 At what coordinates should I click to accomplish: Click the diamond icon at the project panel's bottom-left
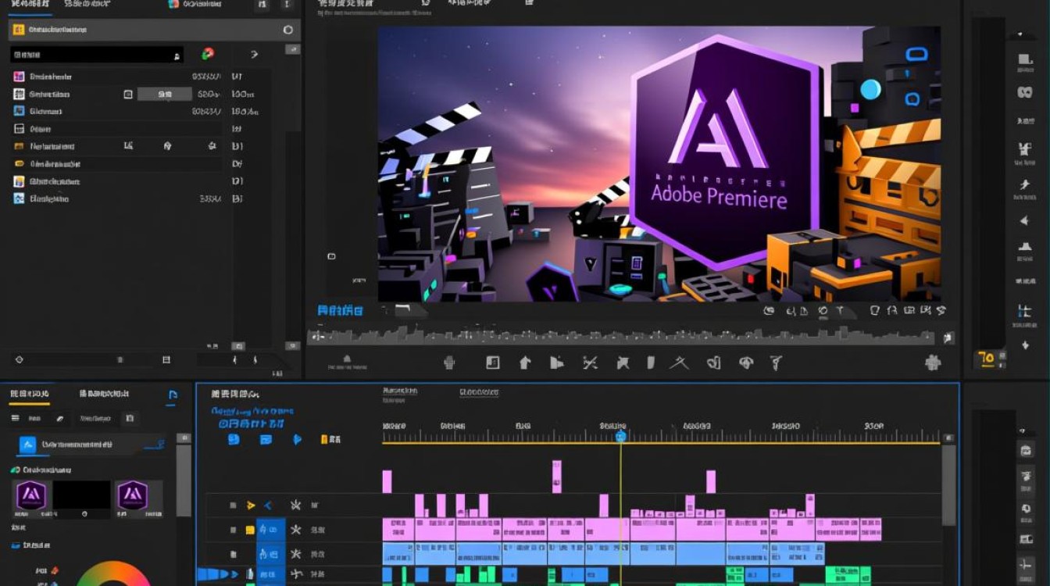point(20,359)
